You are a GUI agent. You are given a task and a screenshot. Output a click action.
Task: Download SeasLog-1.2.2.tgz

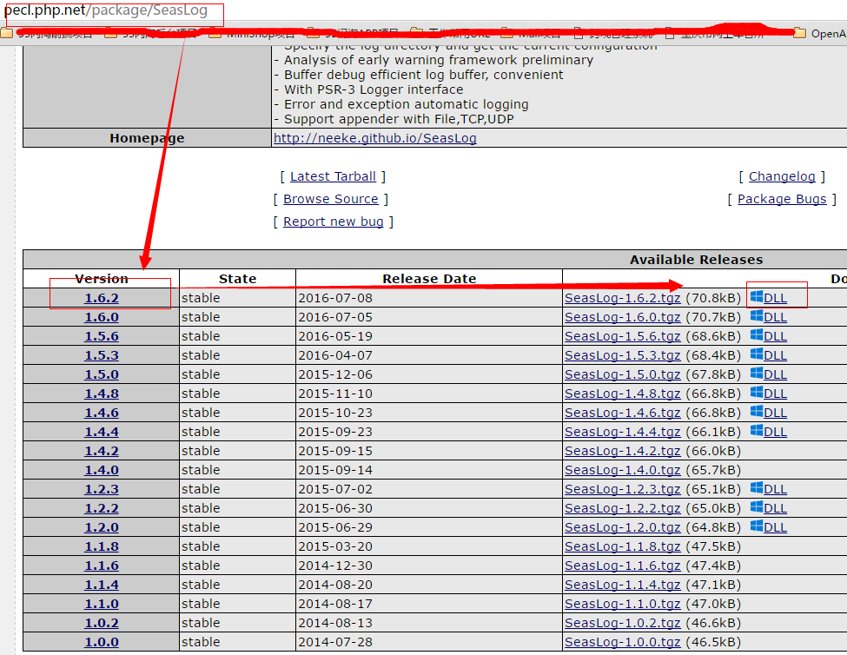(x=622, y=508)
